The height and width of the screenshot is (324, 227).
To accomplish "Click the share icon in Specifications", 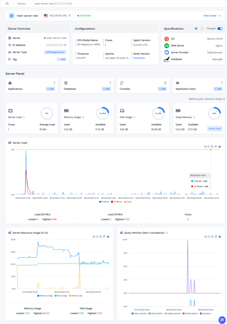I will [196, 28].
